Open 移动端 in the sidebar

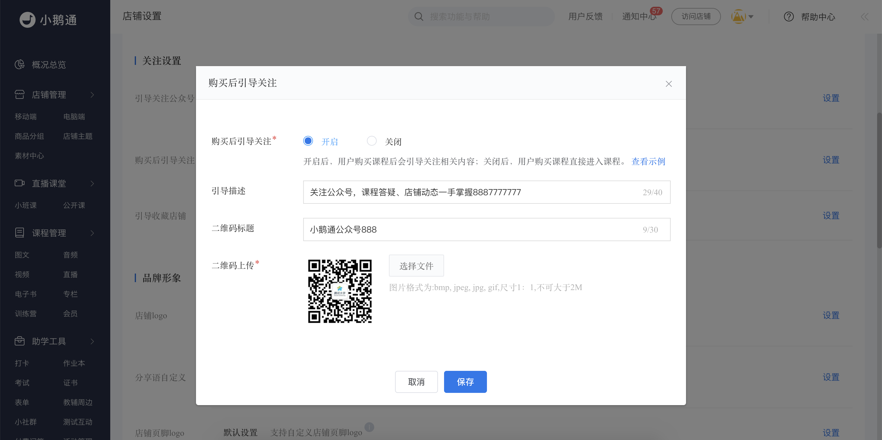pyautogui.click(x=26, y=117)
